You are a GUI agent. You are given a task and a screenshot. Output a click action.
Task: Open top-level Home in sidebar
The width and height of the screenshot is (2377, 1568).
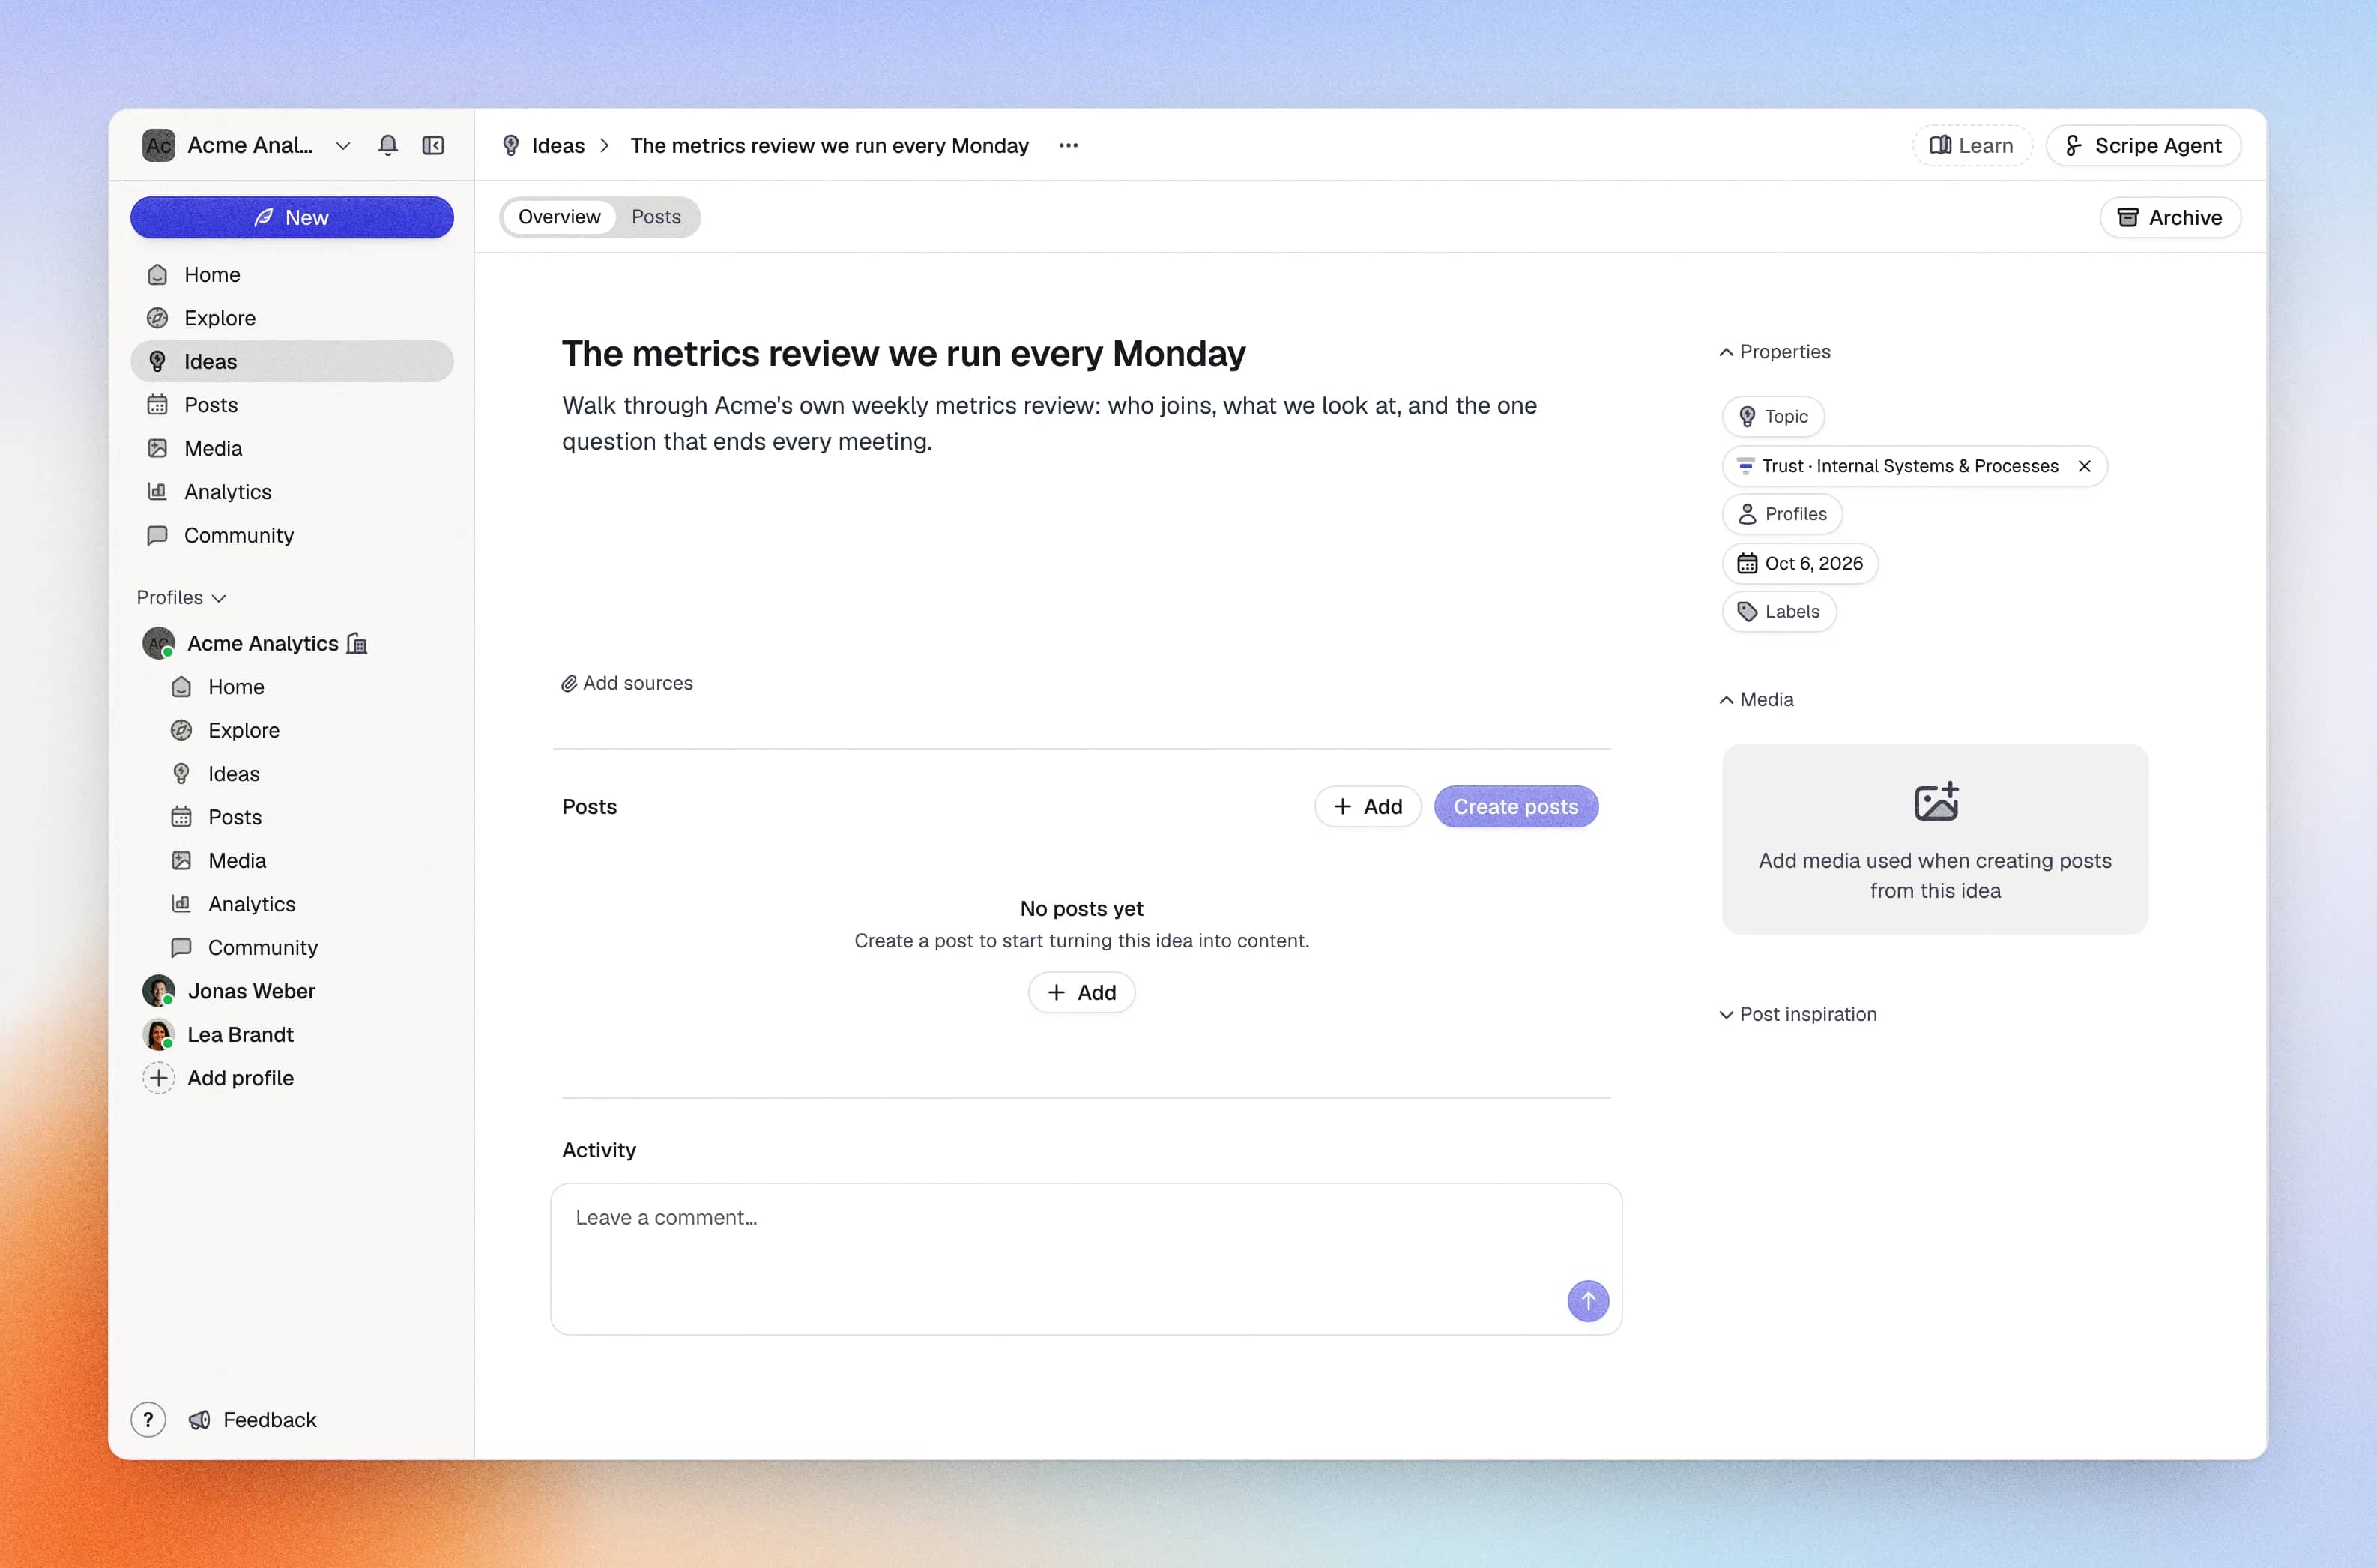pos(292,274)
